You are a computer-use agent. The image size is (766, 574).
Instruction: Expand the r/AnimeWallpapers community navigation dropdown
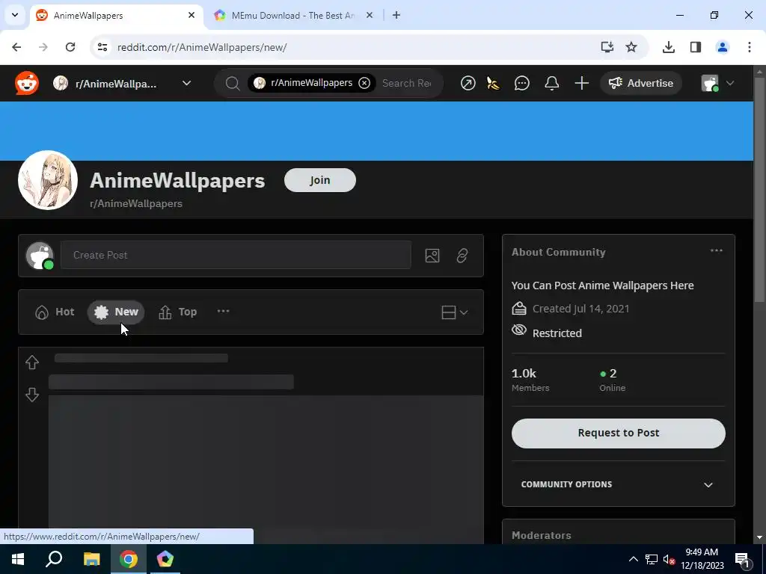[x=186, y=83]
